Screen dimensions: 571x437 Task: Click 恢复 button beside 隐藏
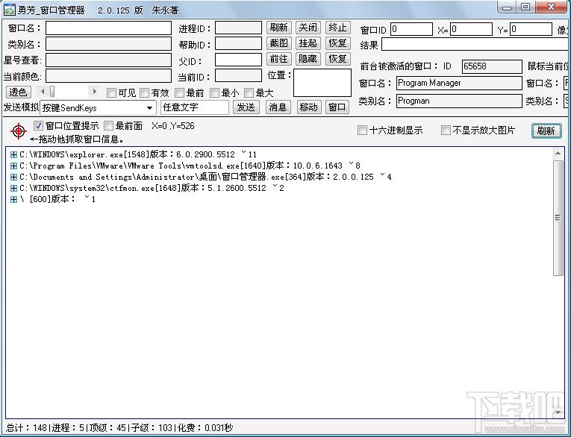(337, 59)
